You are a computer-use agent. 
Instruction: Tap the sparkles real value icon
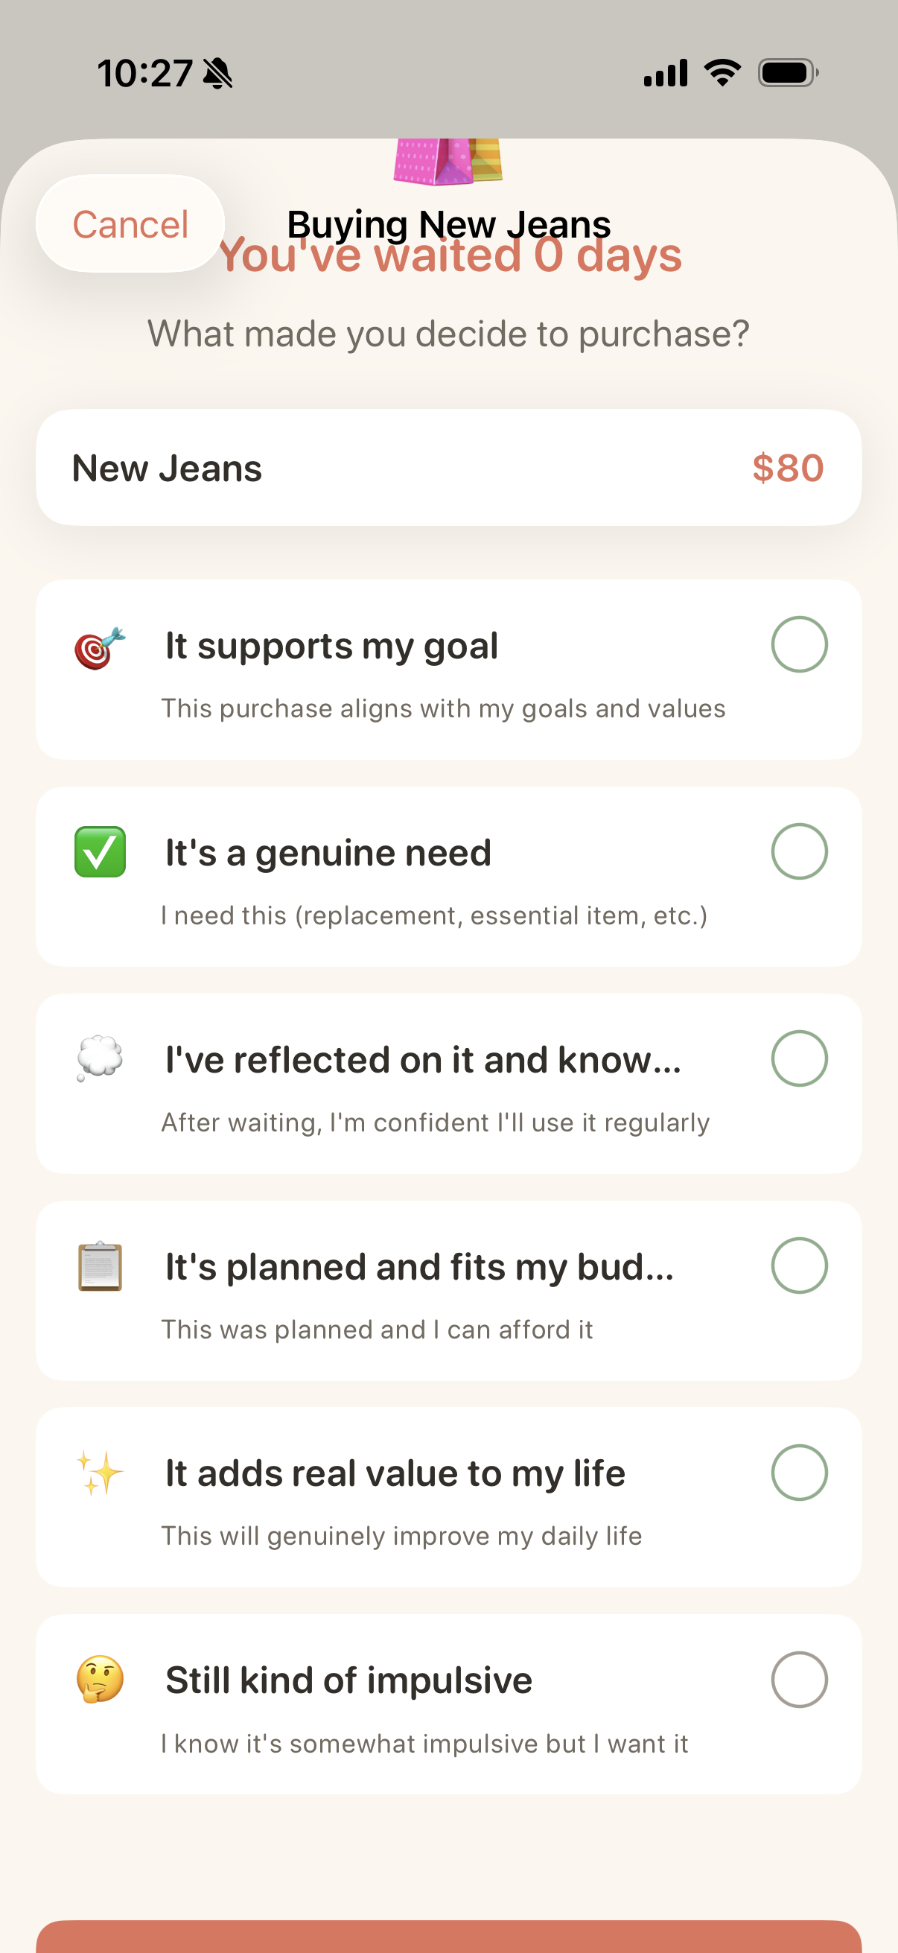(100, 1473)
